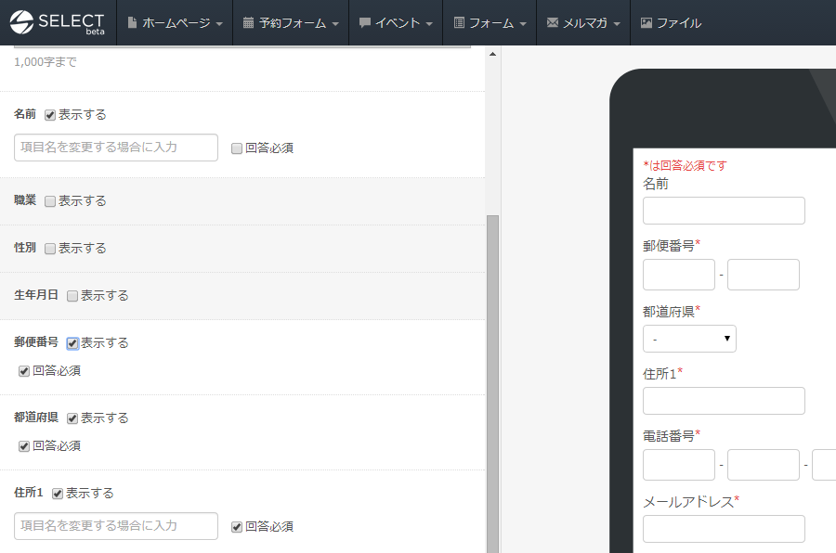Image resolution: width=836 pixels, height=553 pixels.
Task: Click the 予約フォーム calendar icon
Action: 248,23
